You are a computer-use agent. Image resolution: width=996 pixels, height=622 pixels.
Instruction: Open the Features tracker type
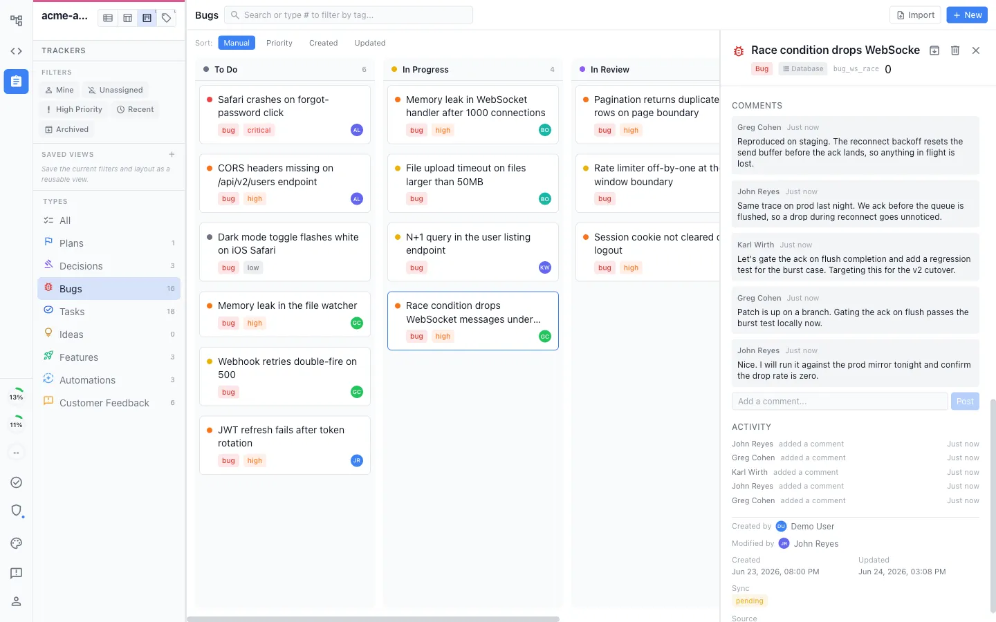[x=109, y=357]
